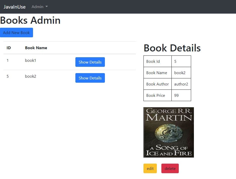
Task: Click the book2 name cell in list
Action: tap(31, 76)
